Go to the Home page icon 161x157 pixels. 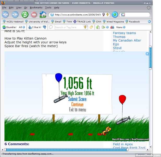43,15
